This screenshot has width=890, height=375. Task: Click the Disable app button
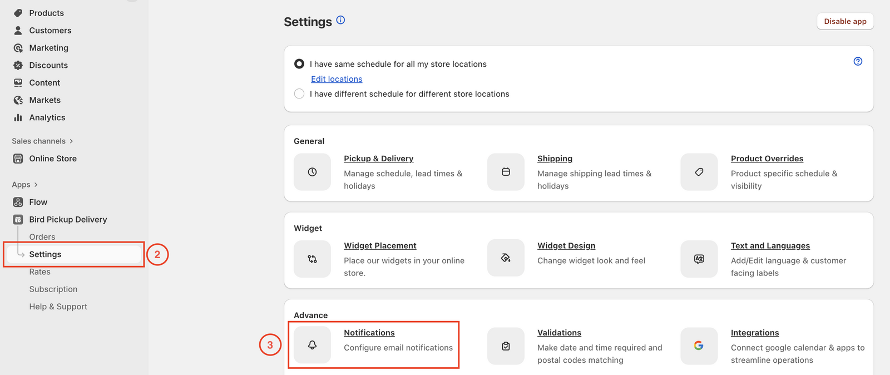[845, 21]
